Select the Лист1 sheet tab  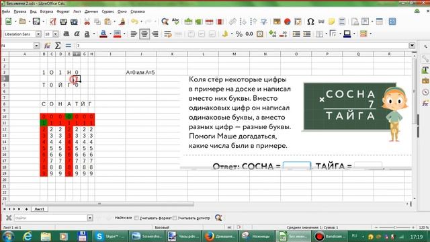click(x=39, y=209)
